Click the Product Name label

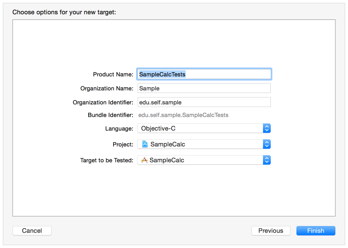click(113, 74)
